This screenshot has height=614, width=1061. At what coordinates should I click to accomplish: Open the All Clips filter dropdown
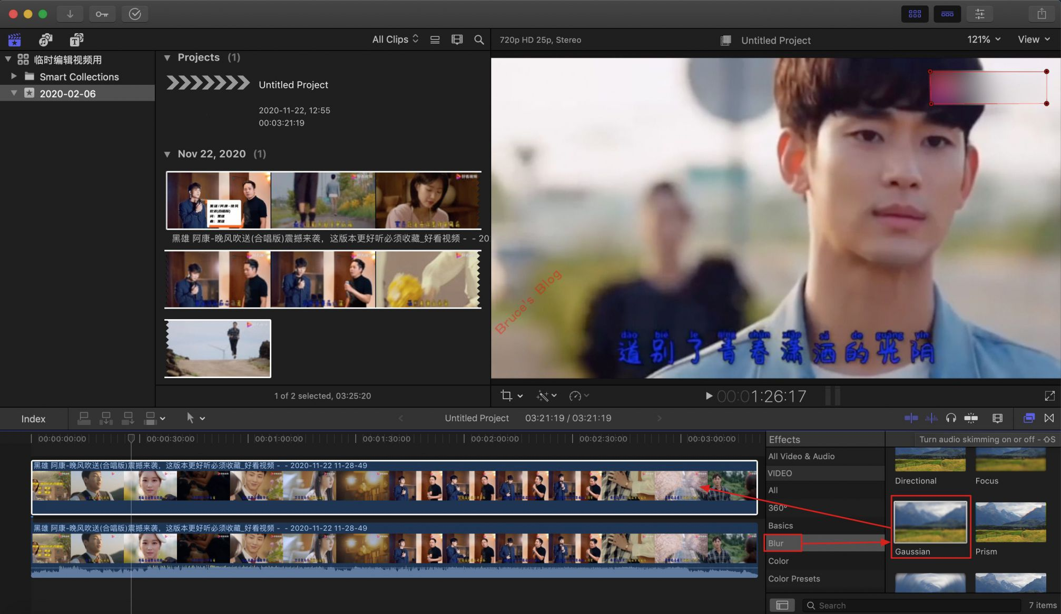pyautogui.click(x=395, y=39)
